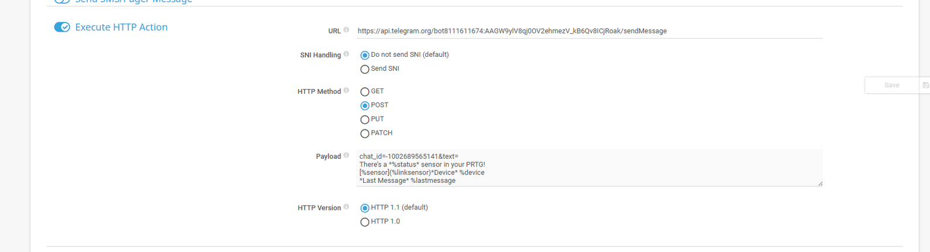Click the Payload info icon
This screenshot has height=252, width=930.
(346, 155)
